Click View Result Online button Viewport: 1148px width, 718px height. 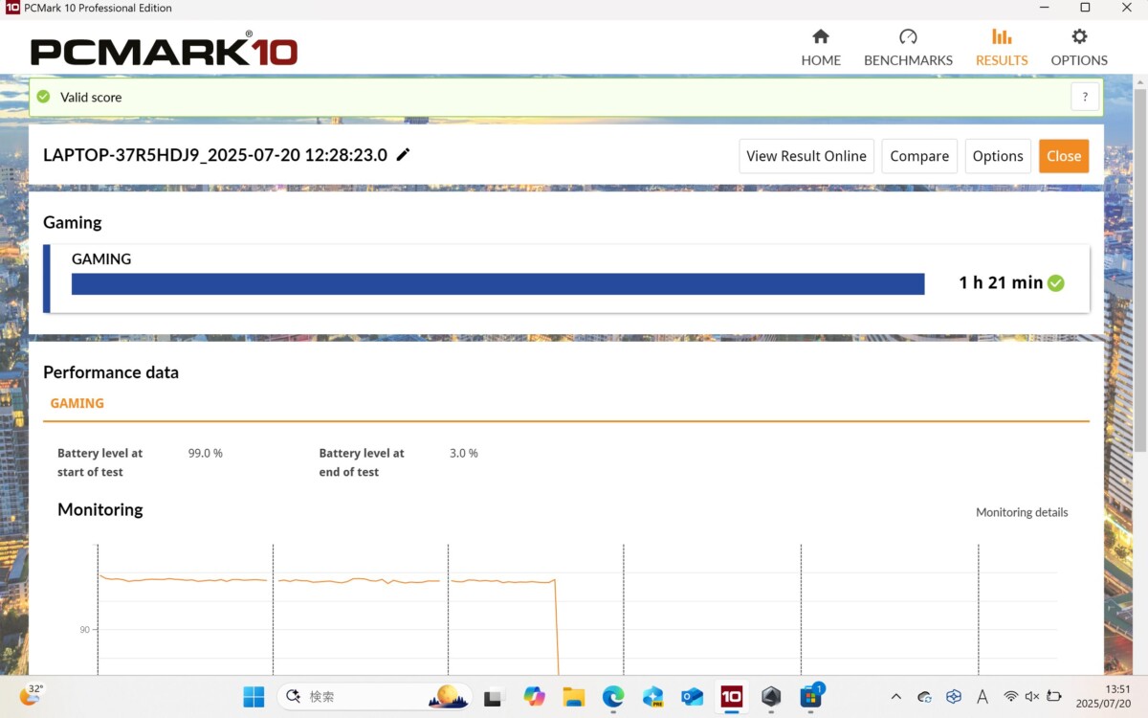click(806, 156)
